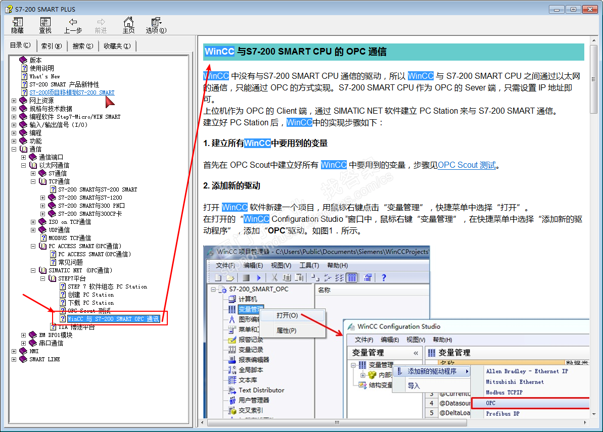Collapse the STEP7平台 tree node

point(42,278)
